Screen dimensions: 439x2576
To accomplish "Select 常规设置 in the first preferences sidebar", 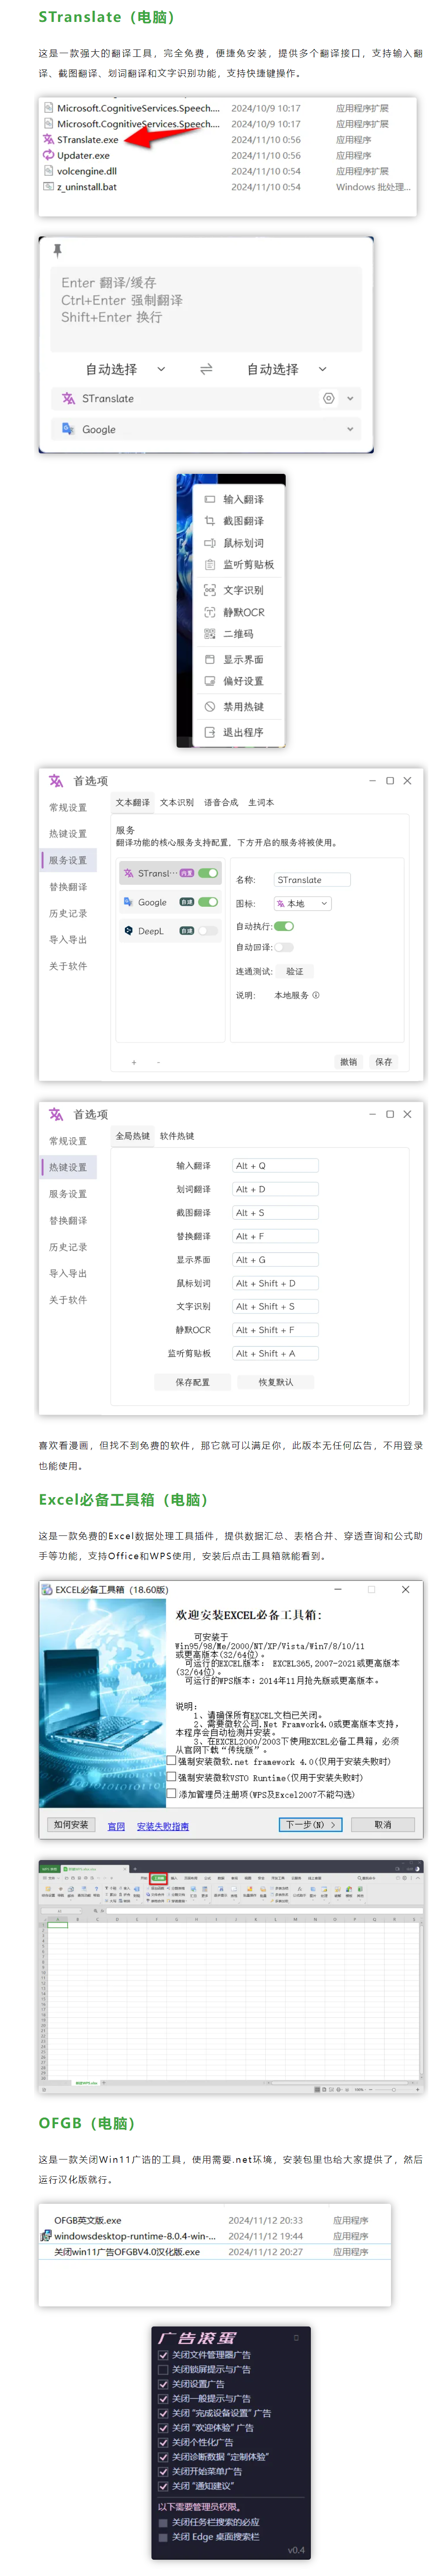I will (x=68, y=807).
